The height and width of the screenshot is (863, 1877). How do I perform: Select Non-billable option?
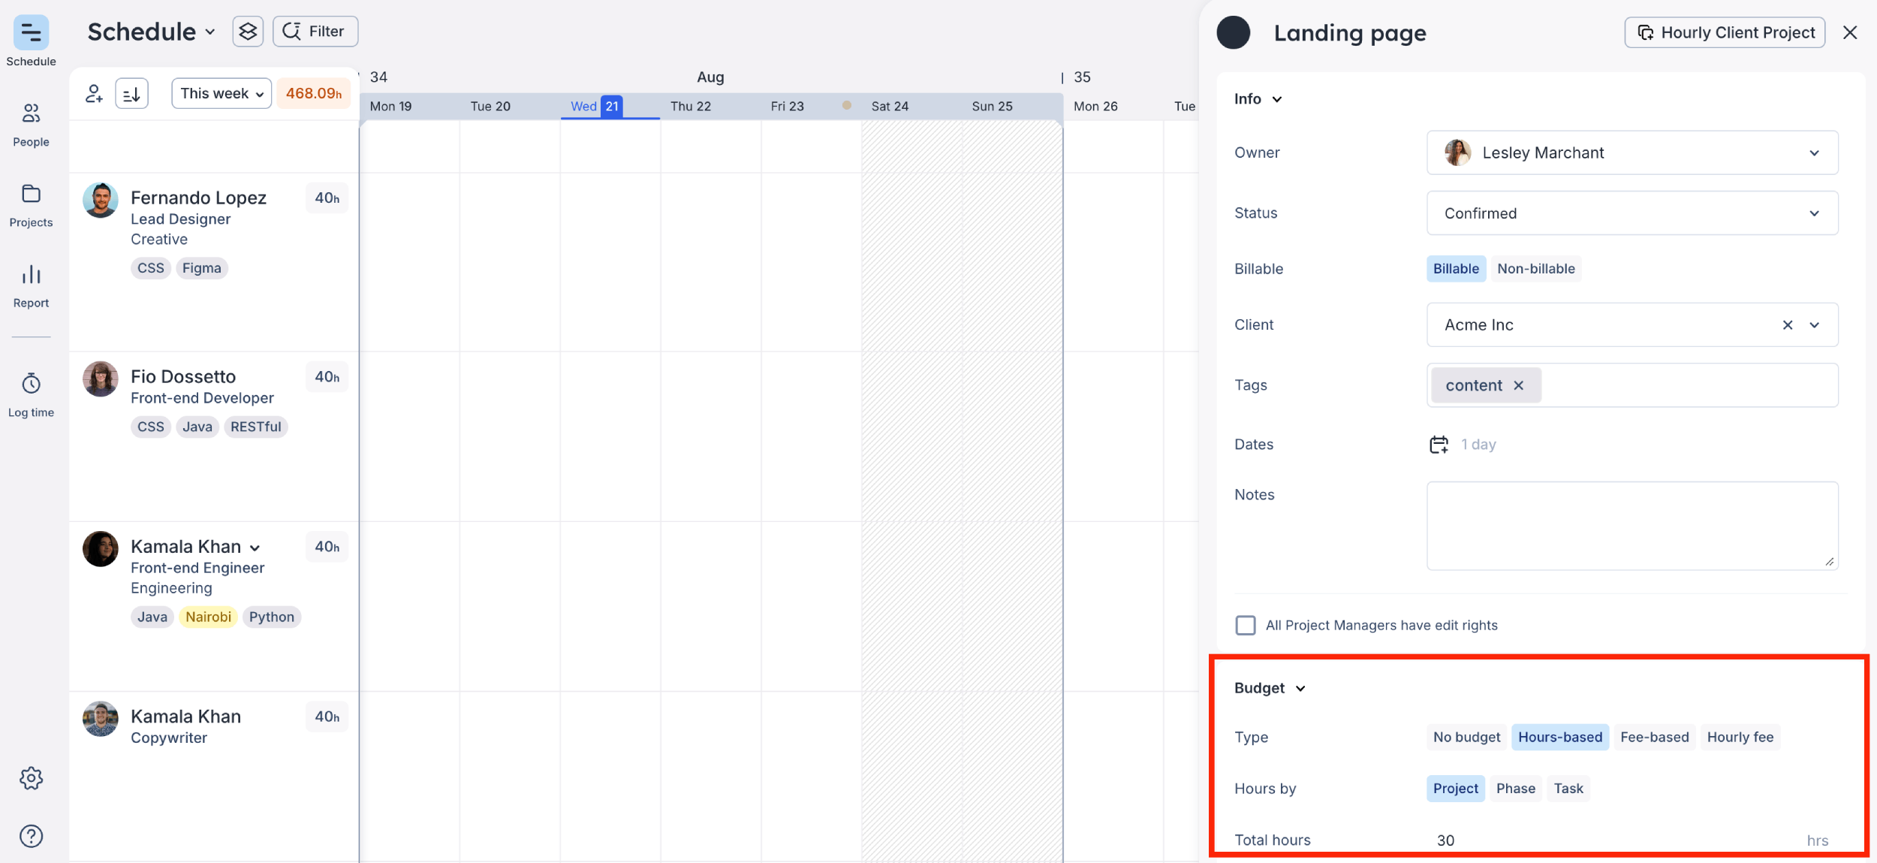point(1535,269)
